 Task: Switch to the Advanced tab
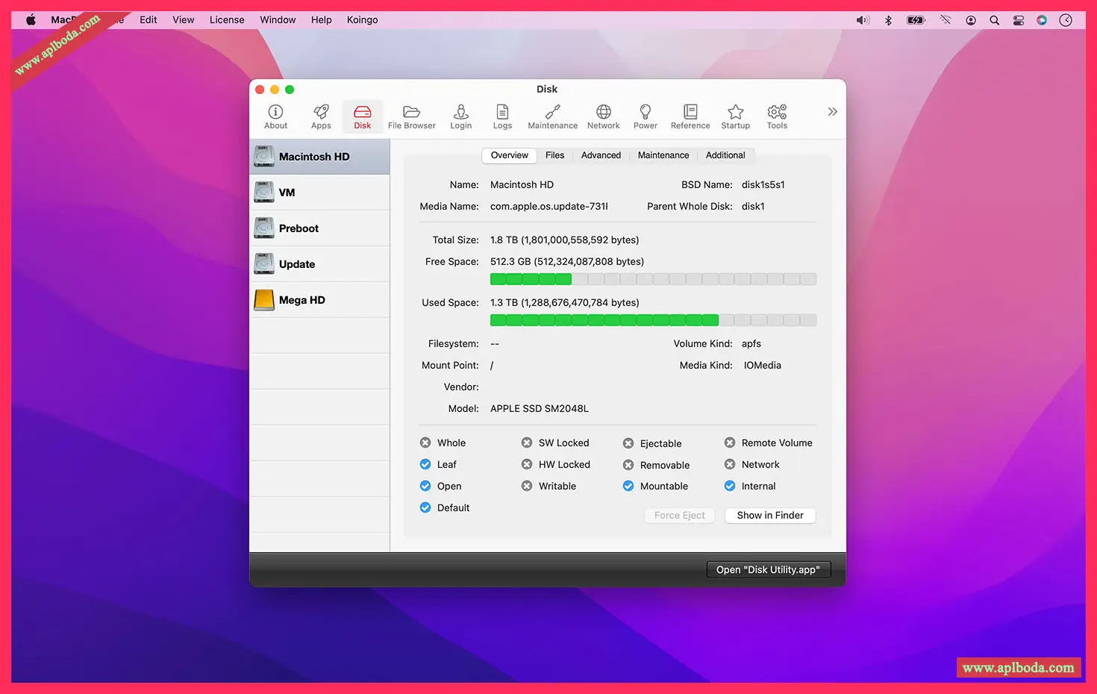coord(601,155)
